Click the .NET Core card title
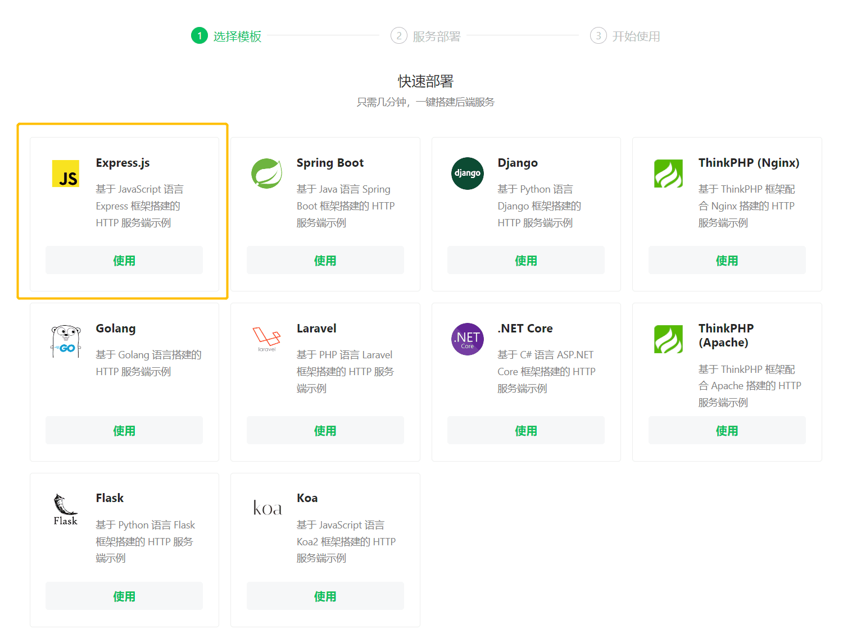The width and height of the screenshot is (843, 643). (525, 329)
